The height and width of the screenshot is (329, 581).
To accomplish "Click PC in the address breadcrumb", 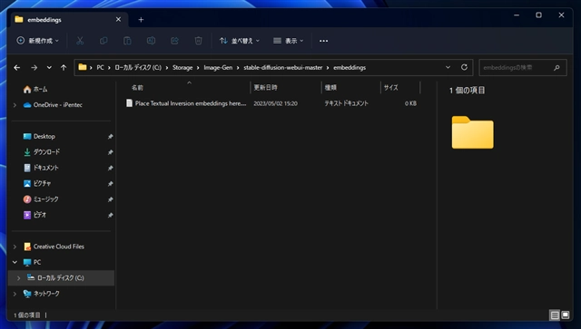I will [100, 67].
